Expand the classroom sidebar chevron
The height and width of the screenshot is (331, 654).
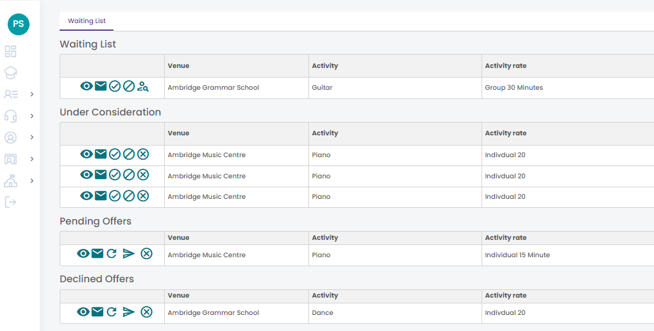[31, 159]
